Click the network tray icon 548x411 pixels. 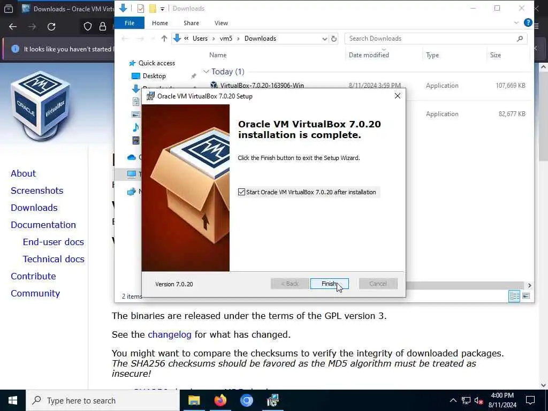(466, 400)
